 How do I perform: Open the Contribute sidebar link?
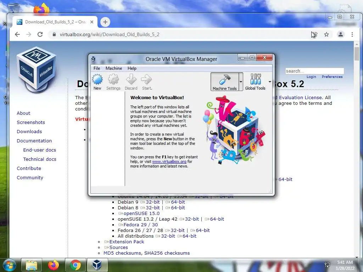click(29, 168)
